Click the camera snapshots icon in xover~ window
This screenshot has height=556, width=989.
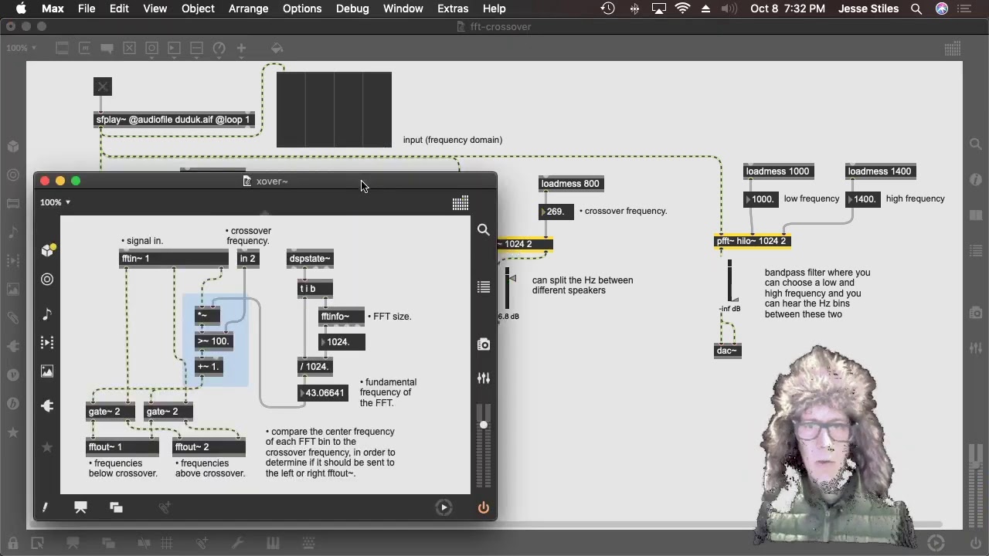[x=484, y=344]
